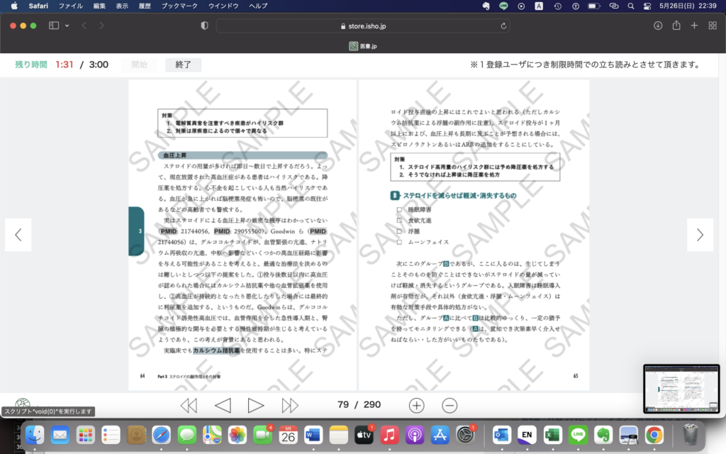Show Safari downloads
The height and width of the screenshot is (454, 726).
pos(658,26)
